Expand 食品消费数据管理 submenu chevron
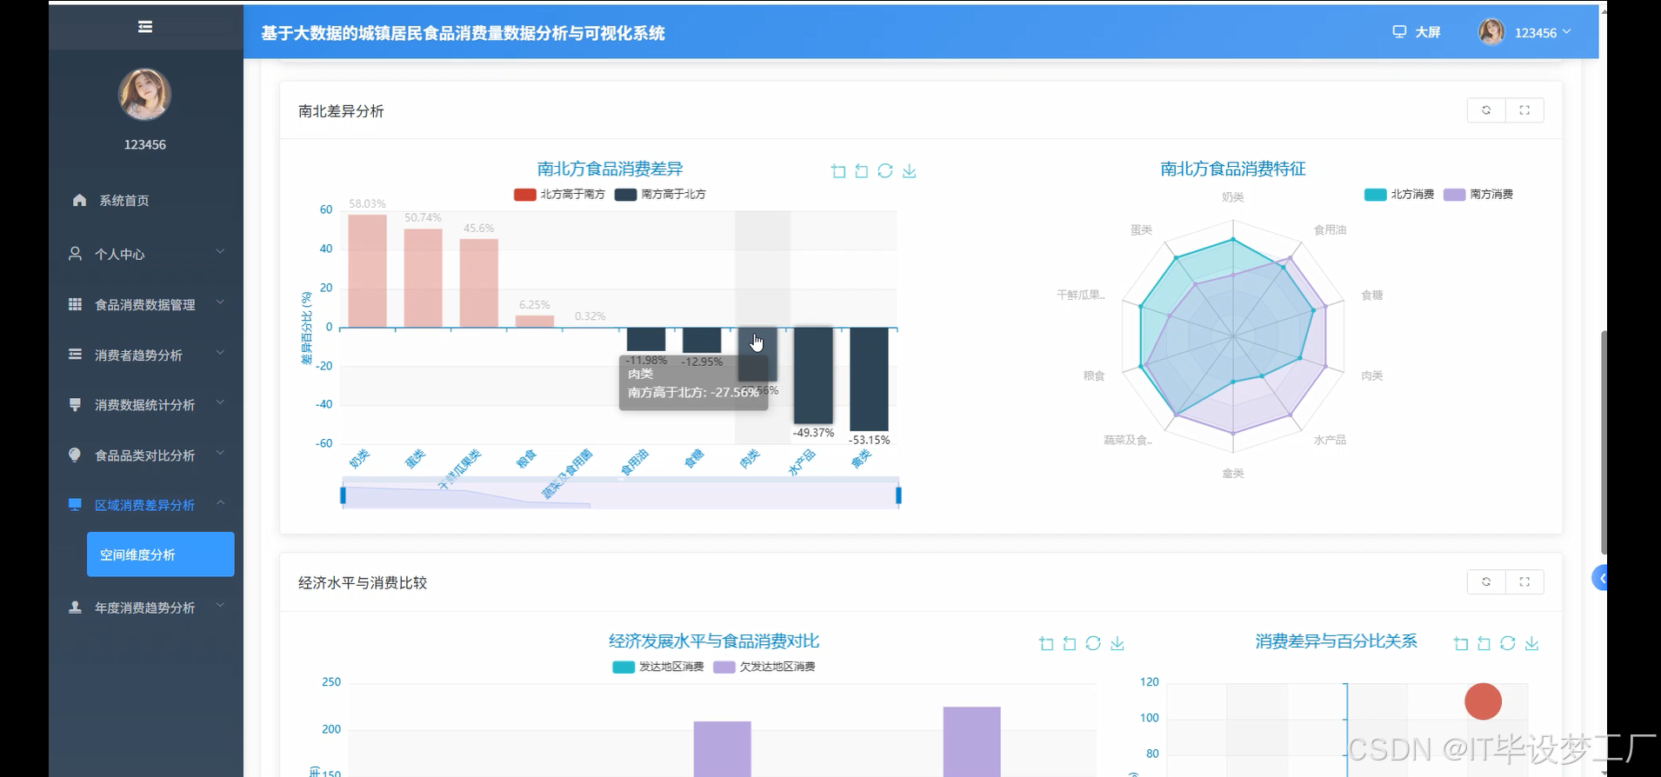Image resolution: width=1661 pixels, height=777 pixels. tap(220, 302)
